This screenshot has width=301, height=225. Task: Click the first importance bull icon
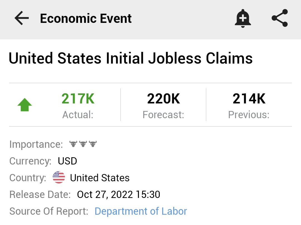tap(73, 144)
